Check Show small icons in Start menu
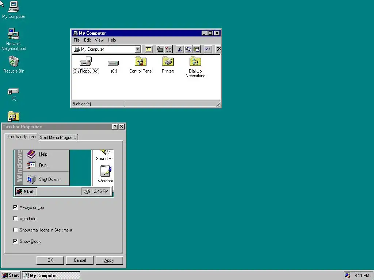374x280 pixels. point(15,230)
